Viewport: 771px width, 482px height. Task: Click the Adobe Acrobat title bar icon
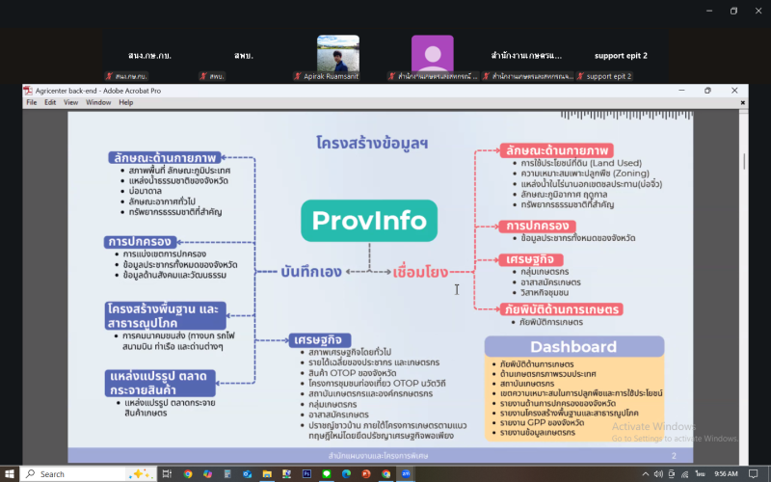click(28, 91)
